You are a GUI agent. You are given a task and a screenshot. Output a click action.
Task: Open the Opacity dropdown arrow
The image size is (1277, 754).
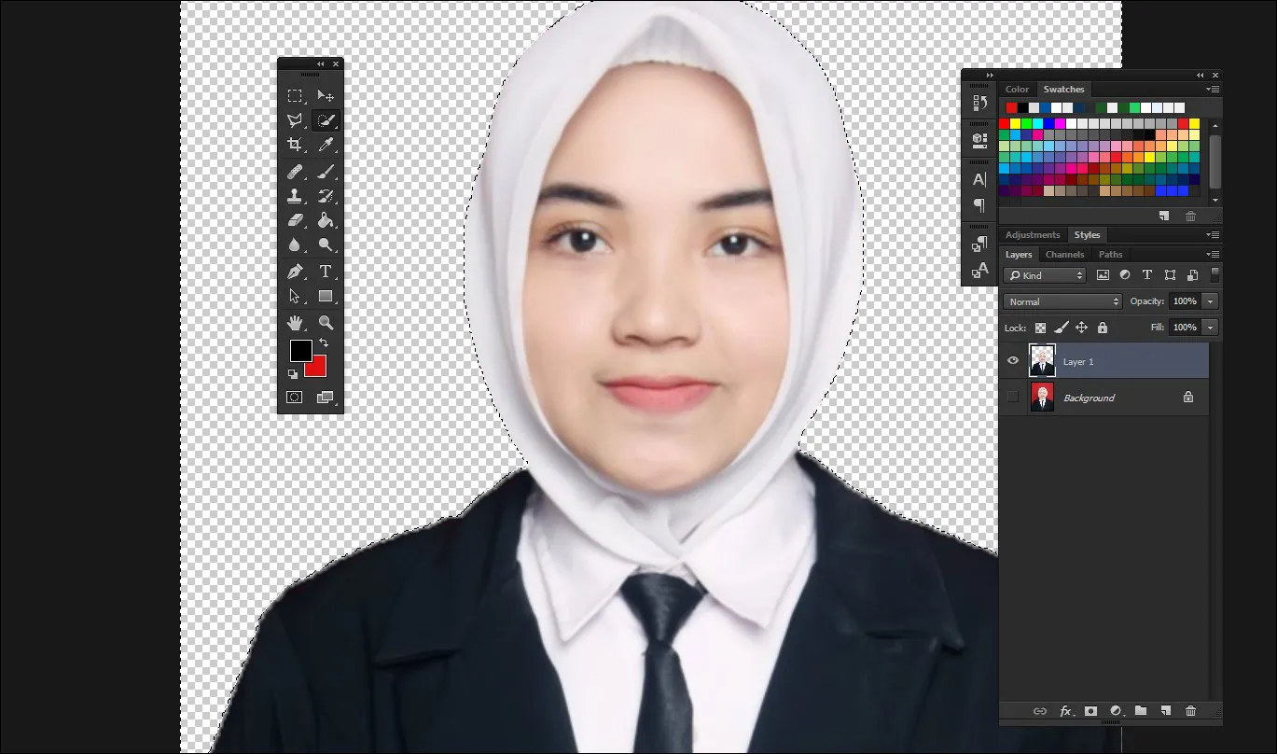pyautogui.click(x=1209, y=300)
